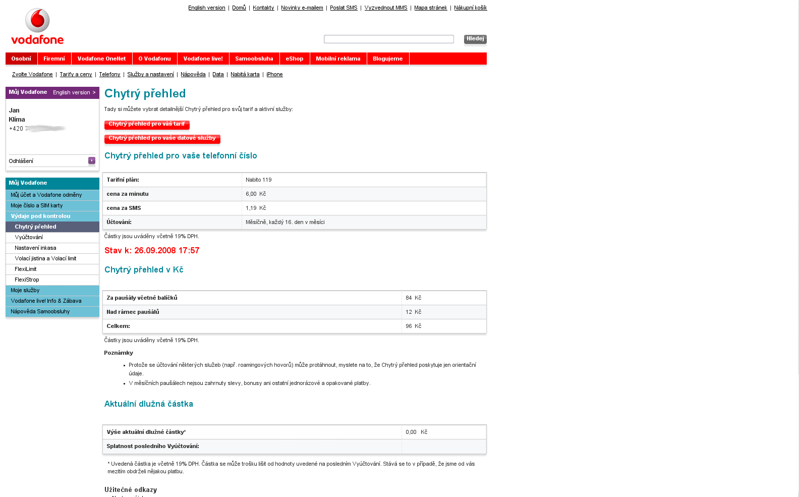The width and height of the screenshot is (799, 497).
Task: Open Telefony submenu link
Action: (109, 74)
